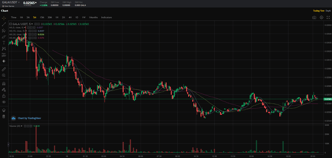Hide all drawings with eye icon
The height and width of the screenshot is (158, 332).
pos(4,102)
